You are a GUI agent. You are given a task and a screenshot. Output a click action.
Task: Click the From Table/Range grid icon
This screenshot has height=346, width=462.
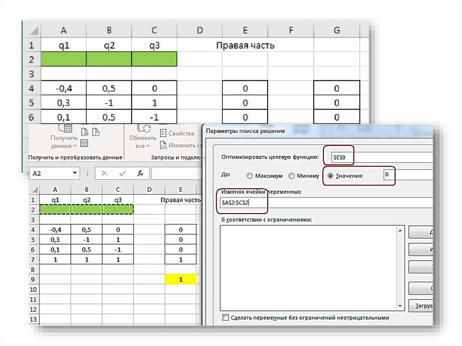point(84,143)
